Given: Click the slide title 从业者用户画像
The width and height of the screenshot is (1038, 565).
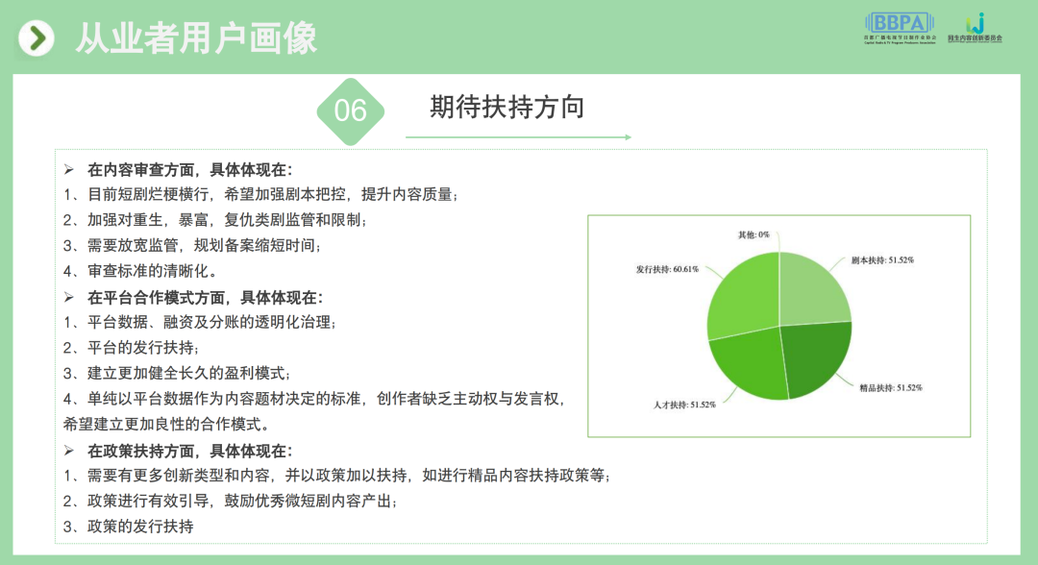Looking at the screenshot, I should click(x=196, y=38).
